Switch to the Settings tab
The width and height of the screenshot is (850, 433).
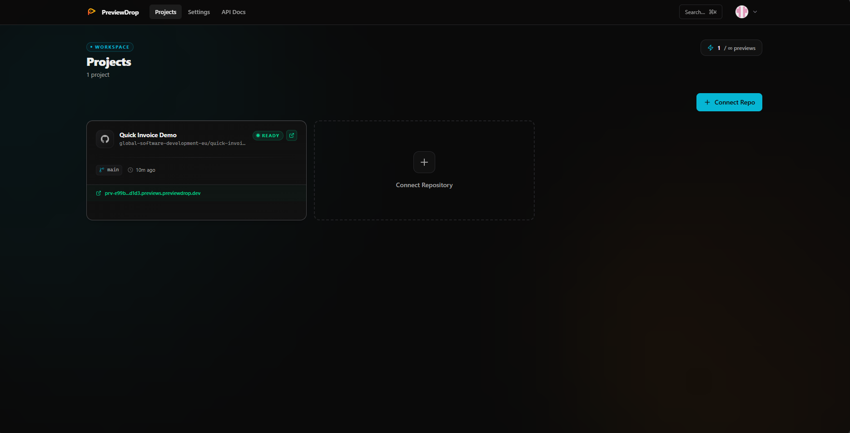point(199,12)
